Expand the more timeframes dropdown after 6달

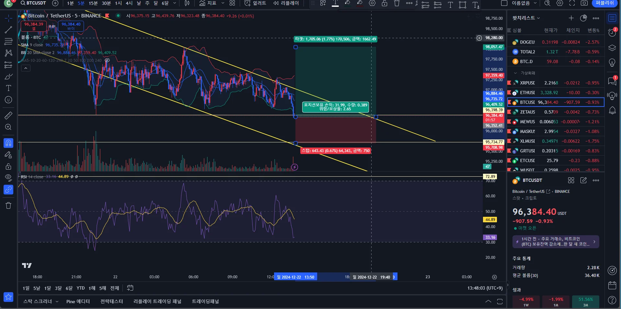coord(175,3)
